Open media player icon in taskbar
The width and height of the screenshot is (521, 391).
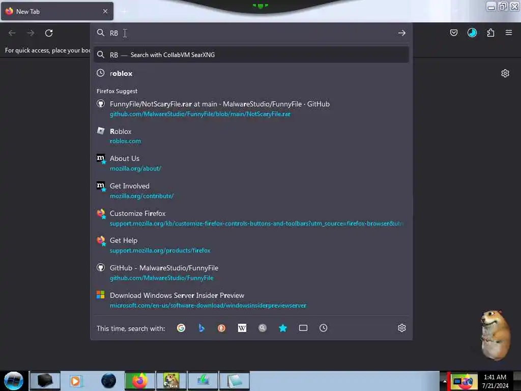[75, 381]
